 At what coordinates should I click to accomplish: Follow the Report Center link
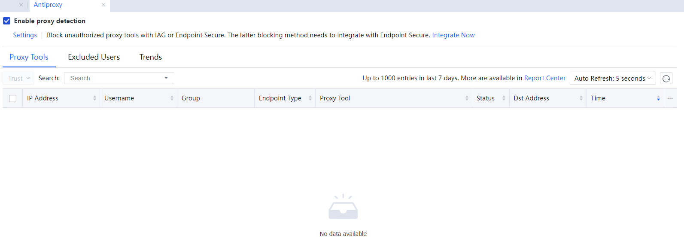click(544, 78)
